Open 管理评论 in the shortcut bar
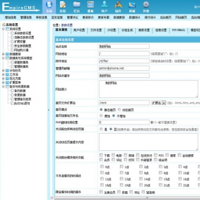 tap(72, 18)
